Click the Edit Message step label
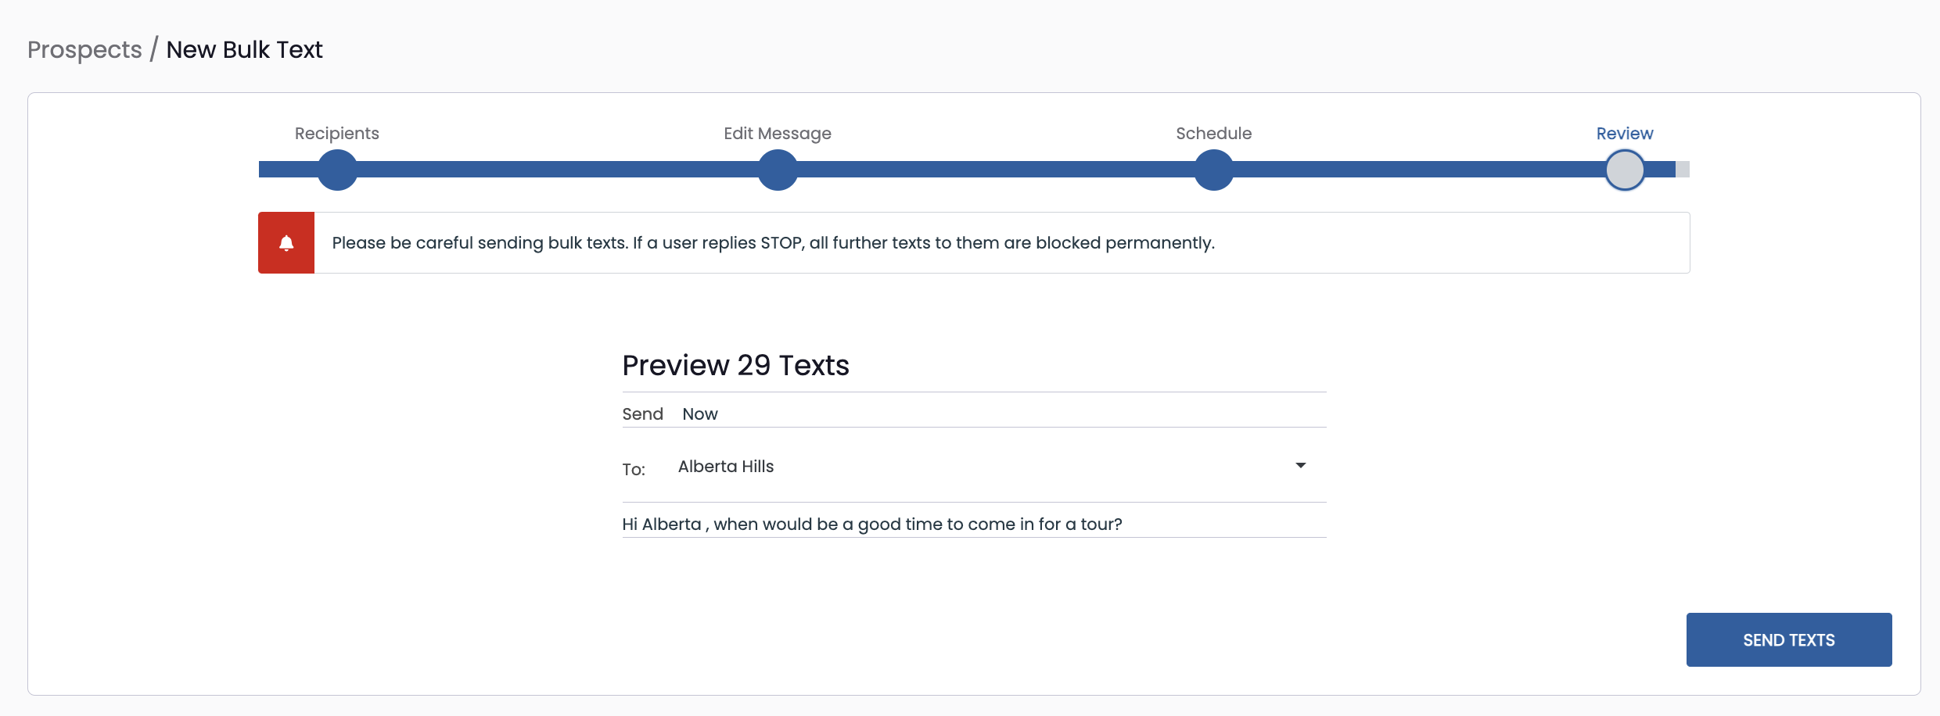The height and width of the screenshot is (716, 1940). (778, 134)
